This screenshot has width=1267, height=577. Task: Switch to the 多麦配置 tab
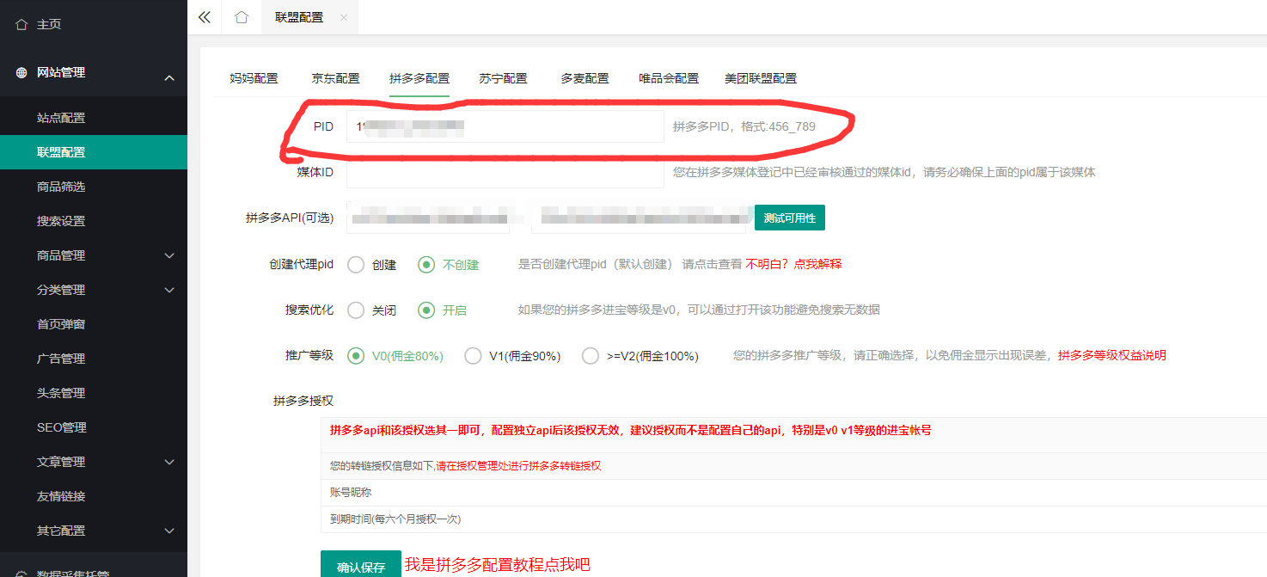[x=585, y=78]
